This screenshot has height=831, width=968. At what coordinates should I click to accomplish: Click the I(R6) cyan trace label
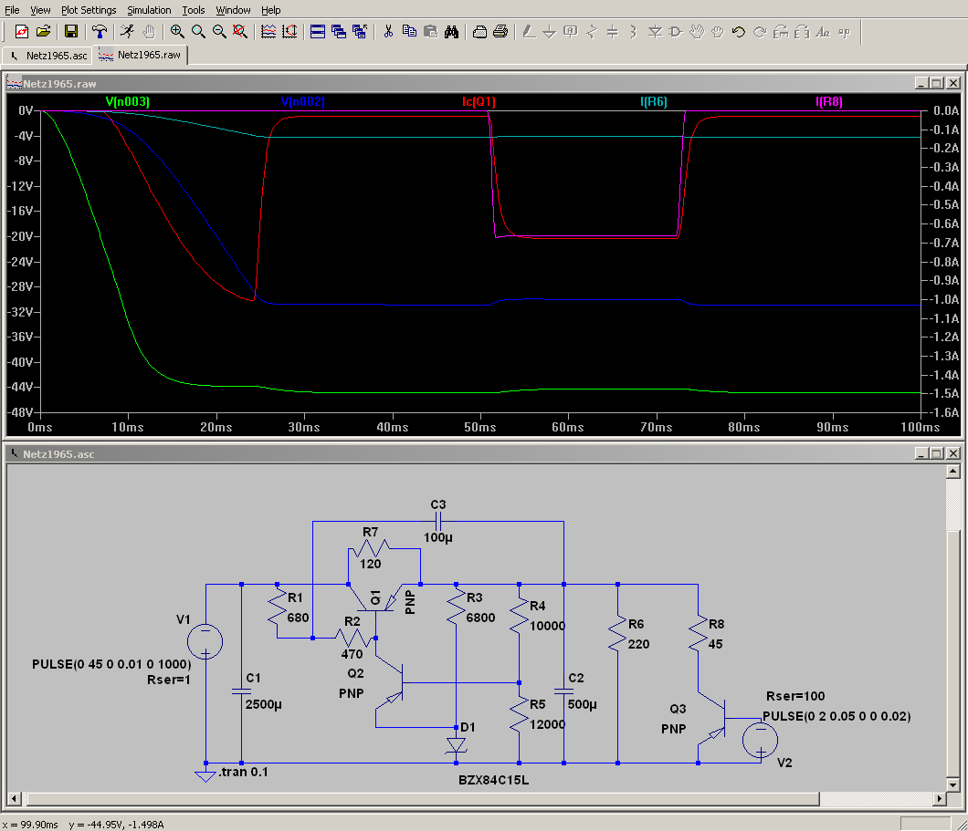[654, 102]
